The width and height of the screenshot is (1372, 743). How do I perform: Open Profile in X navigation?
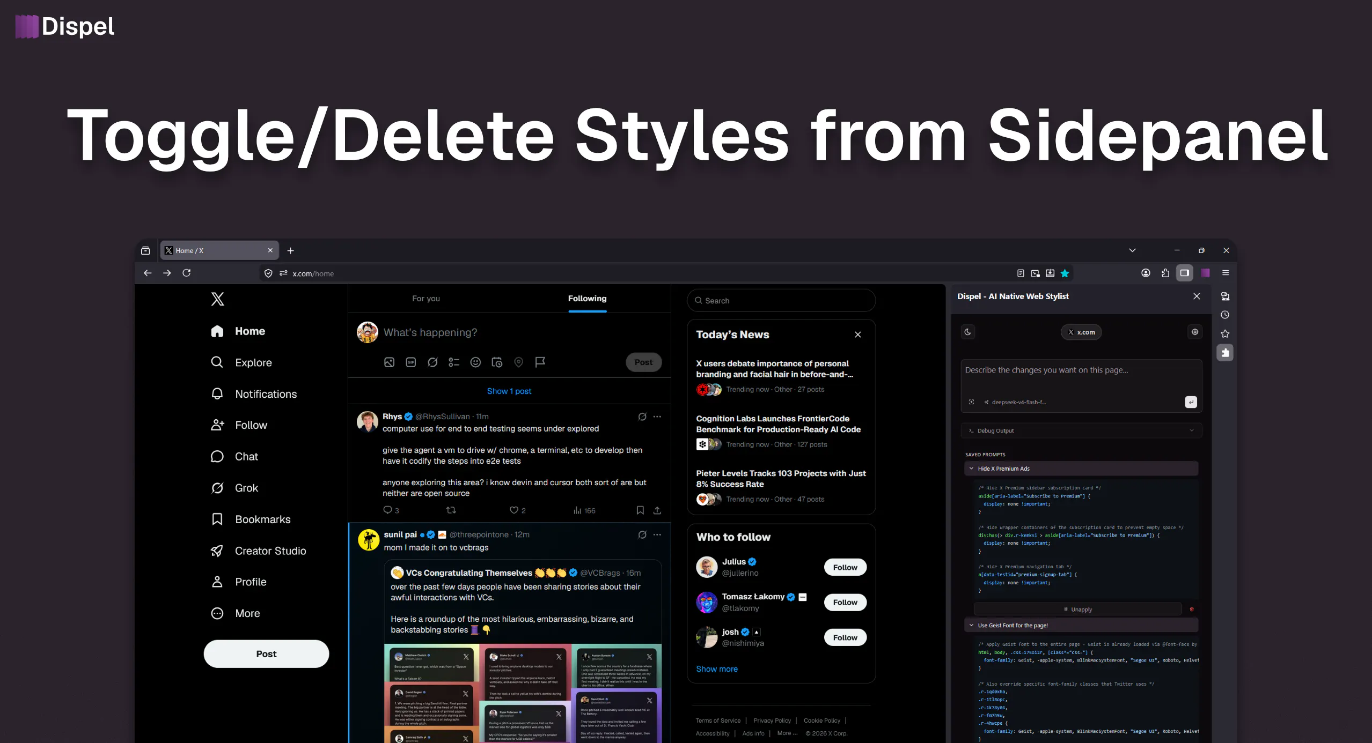tap(238, 582)
